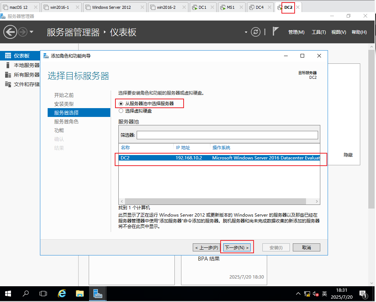Click the forward arrow in Server Manager header
This screenshot has width=376, height=302.
point(23,32)
